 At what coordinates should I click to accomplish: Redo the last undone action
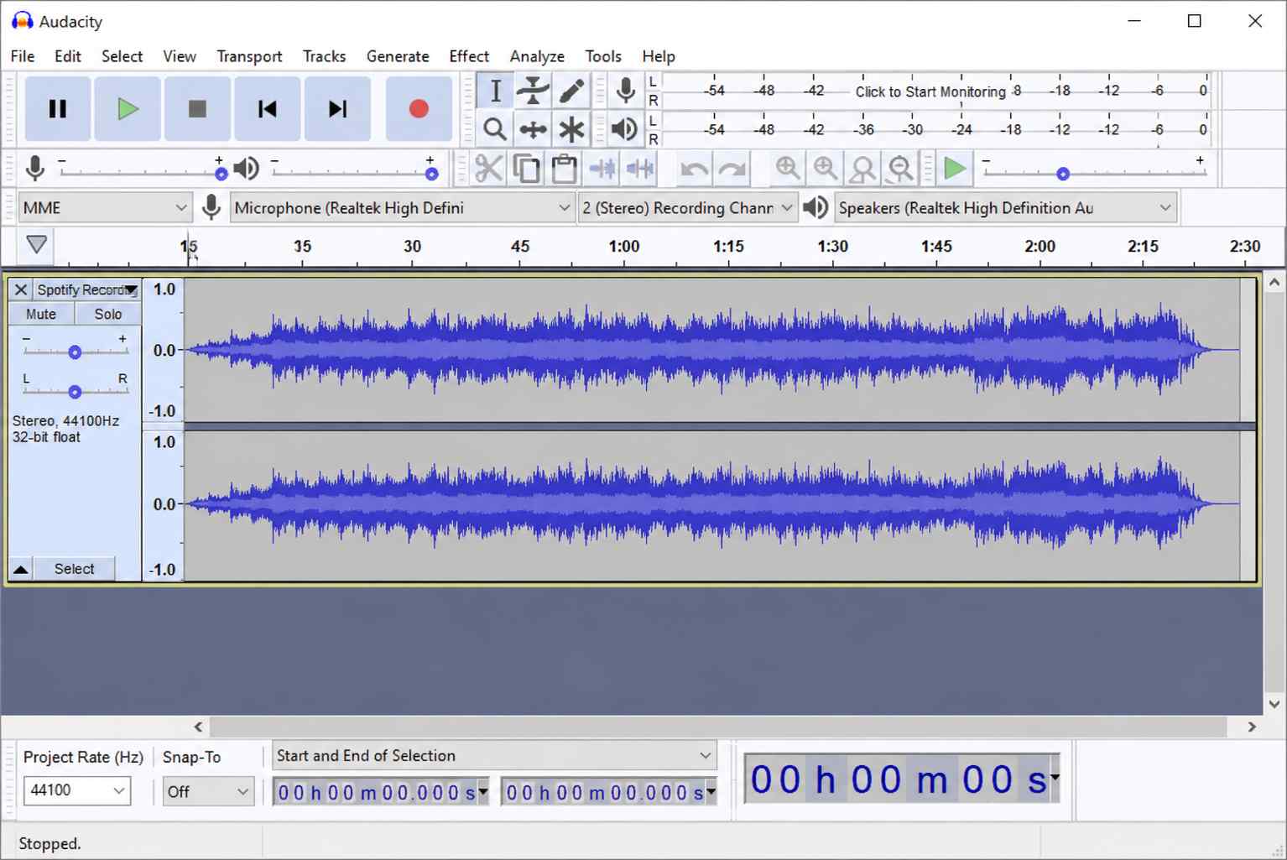pos(732,169)
